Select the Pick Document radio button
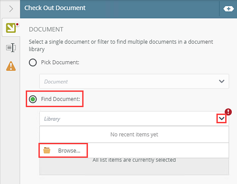 click(x=33, y=63)
